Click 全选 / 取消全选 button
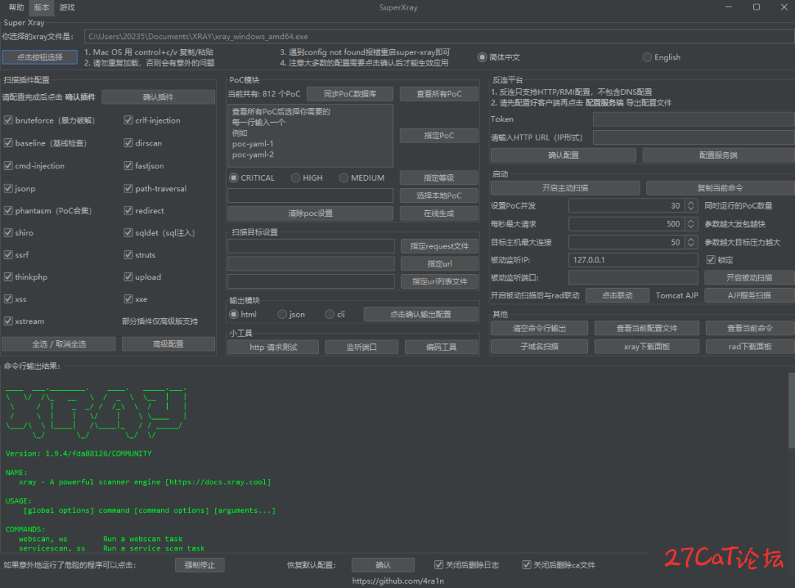The height and width of the screenshot is (588, 795). pyautogui.click(x=59, y=344)
